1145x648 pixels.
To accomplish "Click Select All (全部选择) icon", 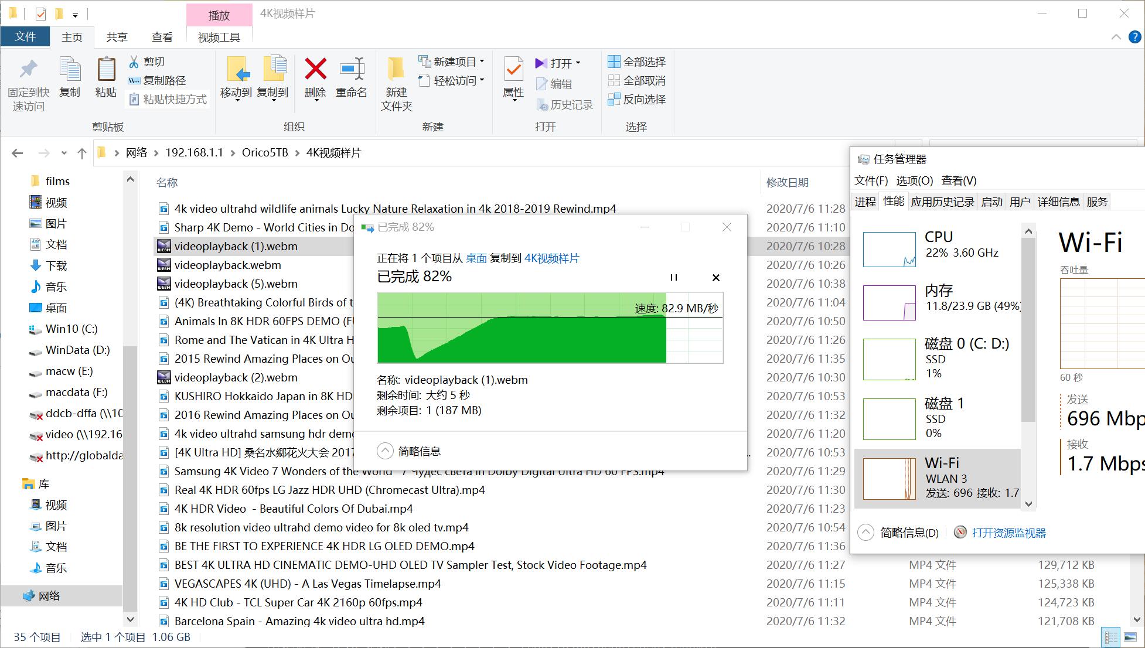I will [x=614, y=62].
